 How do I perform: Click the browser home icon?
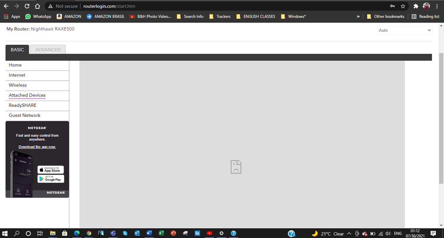(x=38, y=6)
